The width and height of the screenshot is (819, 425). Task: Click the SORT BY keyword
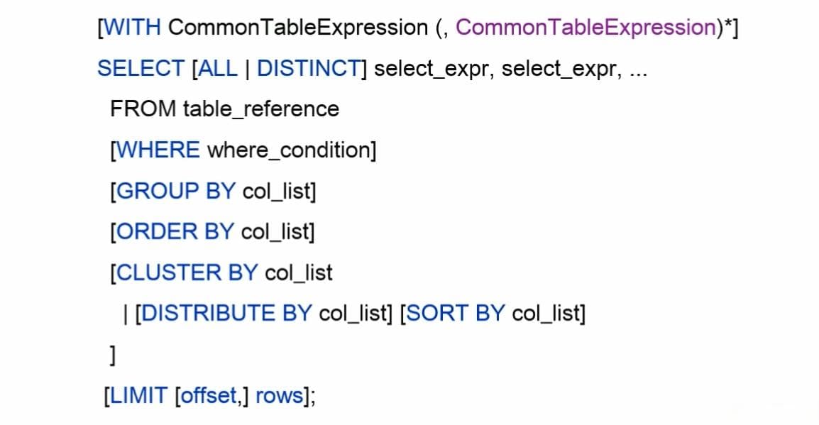pos(455,314)
